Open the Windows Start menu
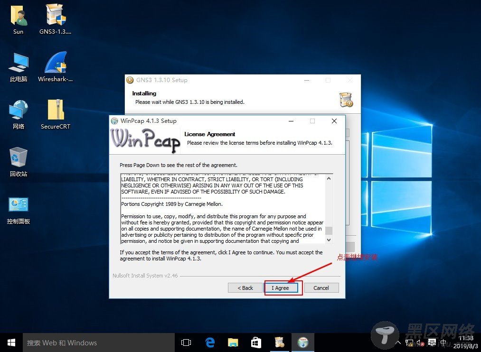Screen dimensions: 481x352 click(x=11, y=343)
